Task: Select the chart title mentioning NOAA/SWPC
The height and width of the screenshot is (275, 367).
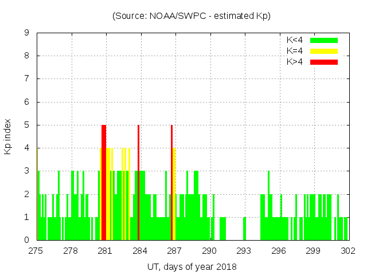Action: point(192,16)
